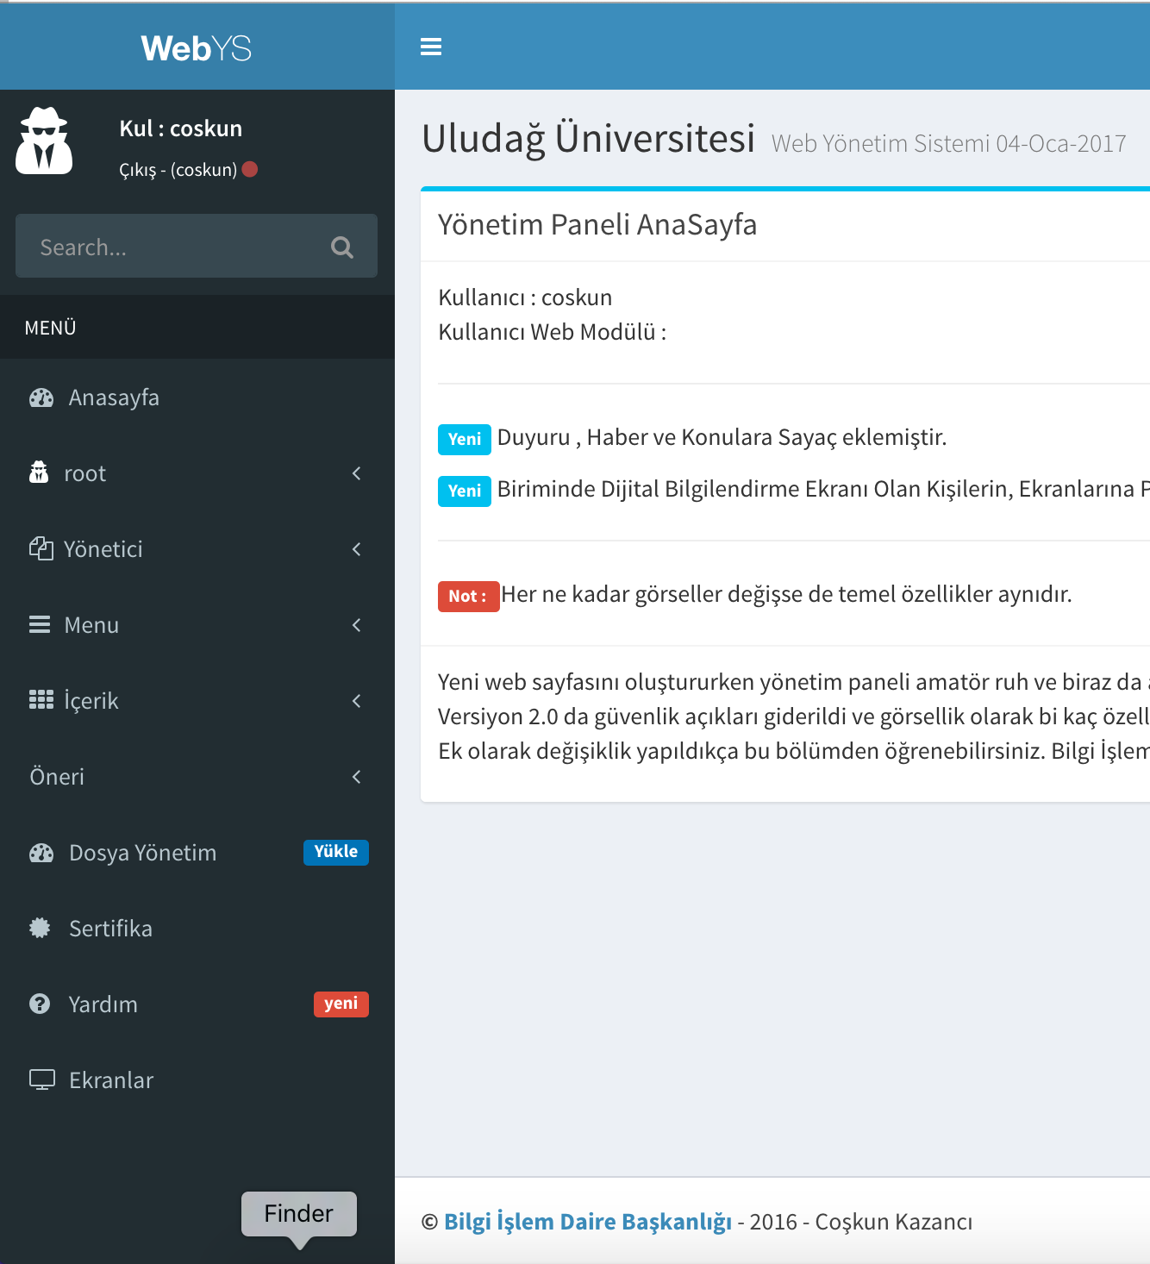This screenshot has width=1150, height=1264.
Task: Open the Sertifika page
Action: [x=197, y=929]
